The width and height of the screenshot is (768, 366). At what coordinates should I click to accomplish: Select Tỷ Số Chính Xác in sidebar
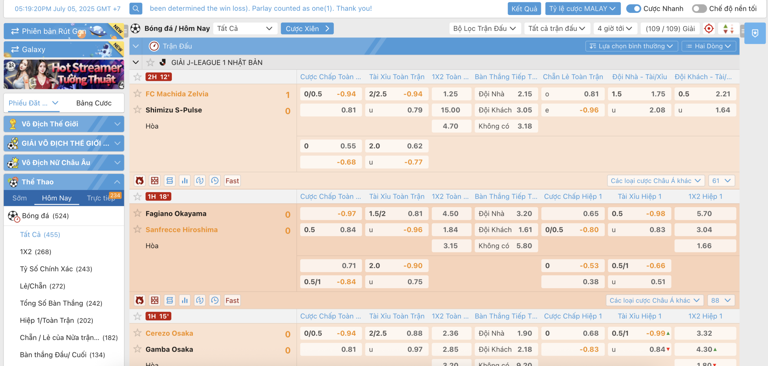coord(56,269)
